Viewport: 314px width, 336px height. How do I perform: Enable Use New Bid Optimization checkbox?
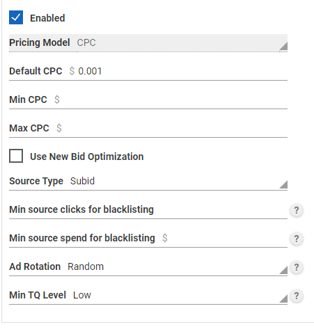(x=16, y=156)
